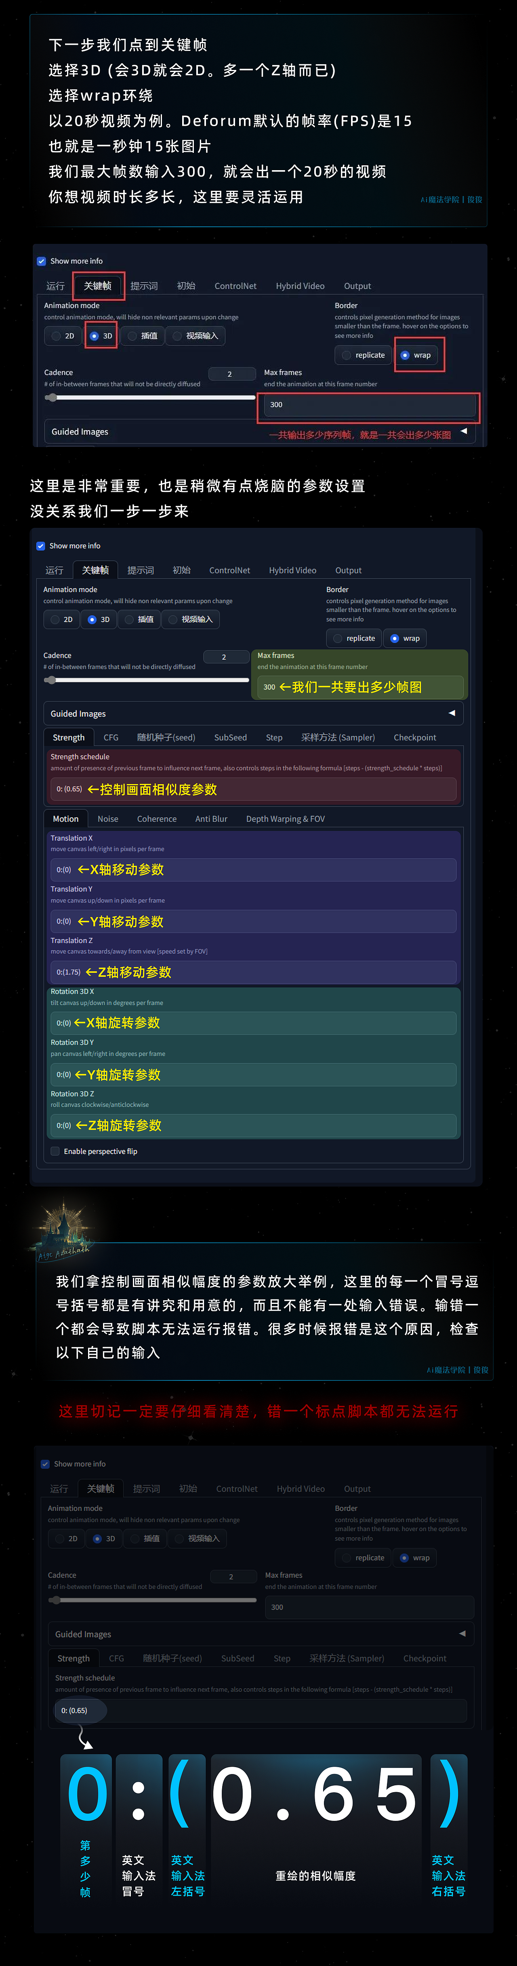
Task: Uncheck Show more info in first screenshot
Action: pyautogui.click(x=41, y=261)
